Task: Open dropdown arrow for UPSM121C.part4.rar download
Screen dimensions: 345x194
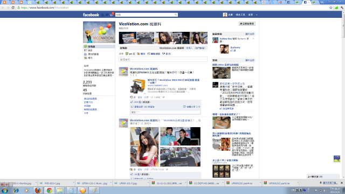Action: coord(260,183)
